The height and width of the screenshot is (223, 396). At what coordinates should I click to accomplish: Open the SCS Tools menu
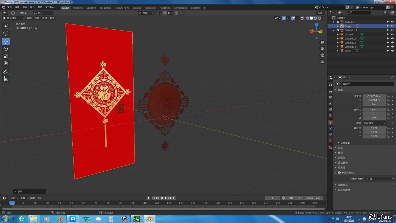50,7
